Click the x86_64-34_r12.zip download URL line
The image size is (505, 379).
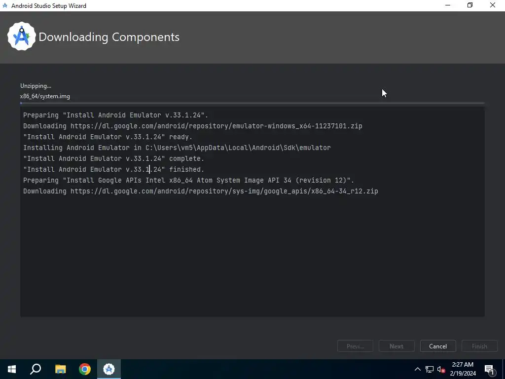(201, 191)
